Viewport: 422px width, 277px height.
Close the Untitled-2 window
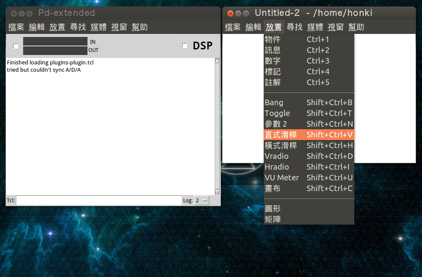tap(230, 13)
